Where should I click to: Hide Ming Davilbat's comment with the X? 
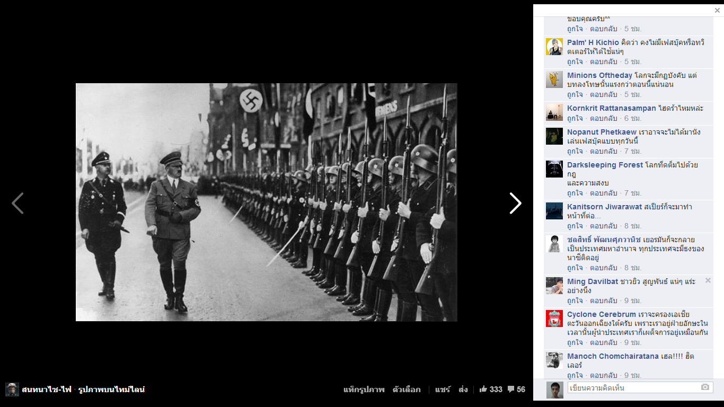(x=708, y=280)
